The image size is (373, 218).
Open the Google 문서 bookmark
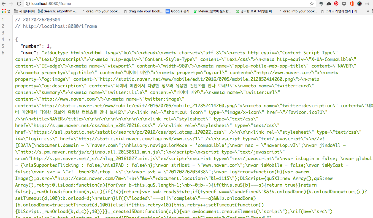coord(177,11)
